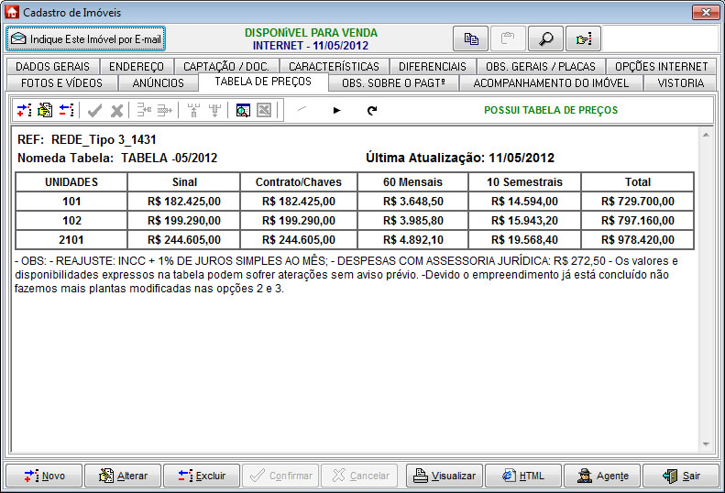Go to the VISTORIA tab
This screenshot has height=493, width=725.
point(680,82)
